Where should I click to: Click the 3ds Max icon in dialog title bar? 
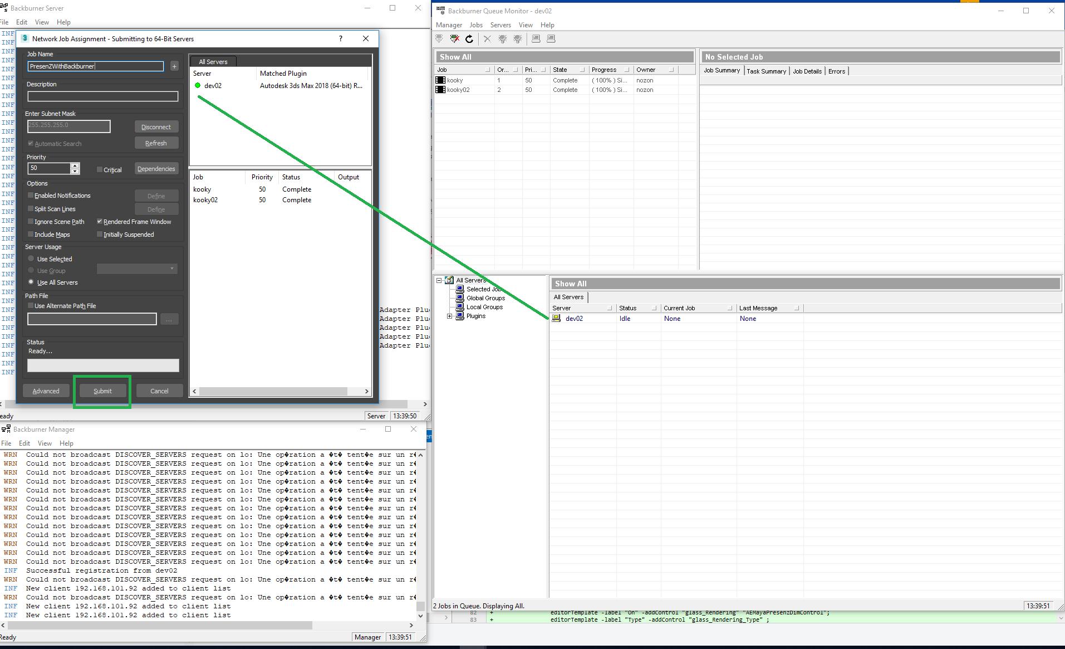(x=24, y=38)
